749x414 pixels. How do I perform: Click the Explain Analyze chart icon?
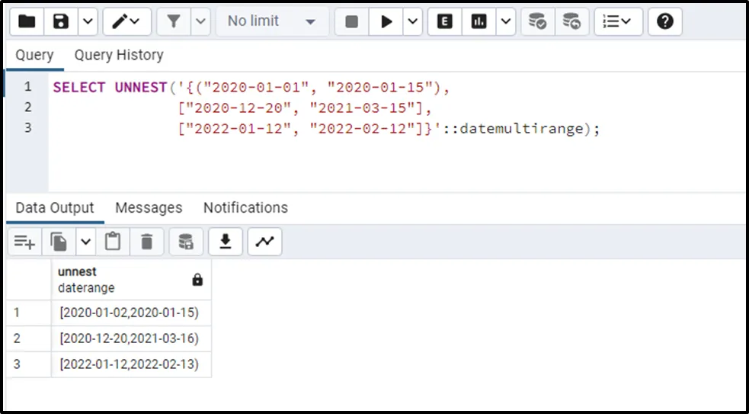(479, 21)
